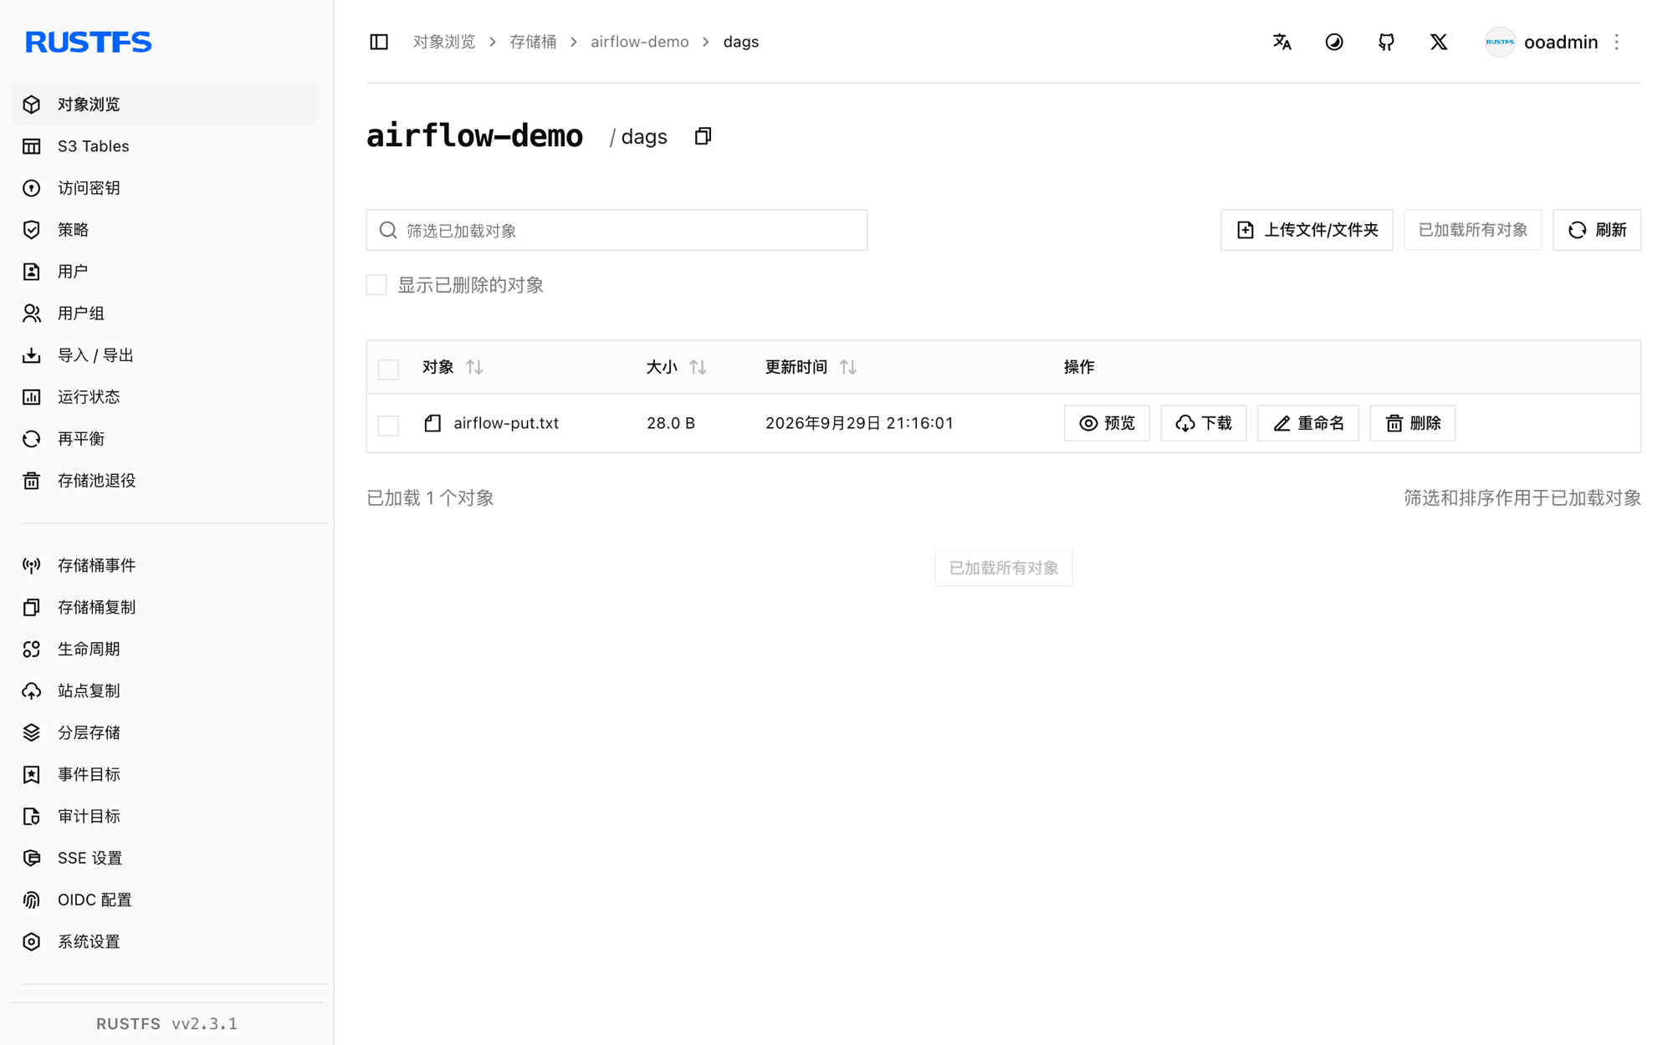This screenshot has width=1673, height=1045.
Task: Open the ooadmin user options menu
Action: (1617, 42)
